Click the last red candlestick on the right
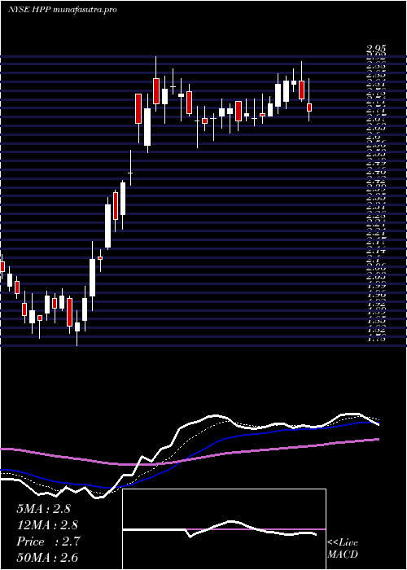 click(x=309, y=107)
